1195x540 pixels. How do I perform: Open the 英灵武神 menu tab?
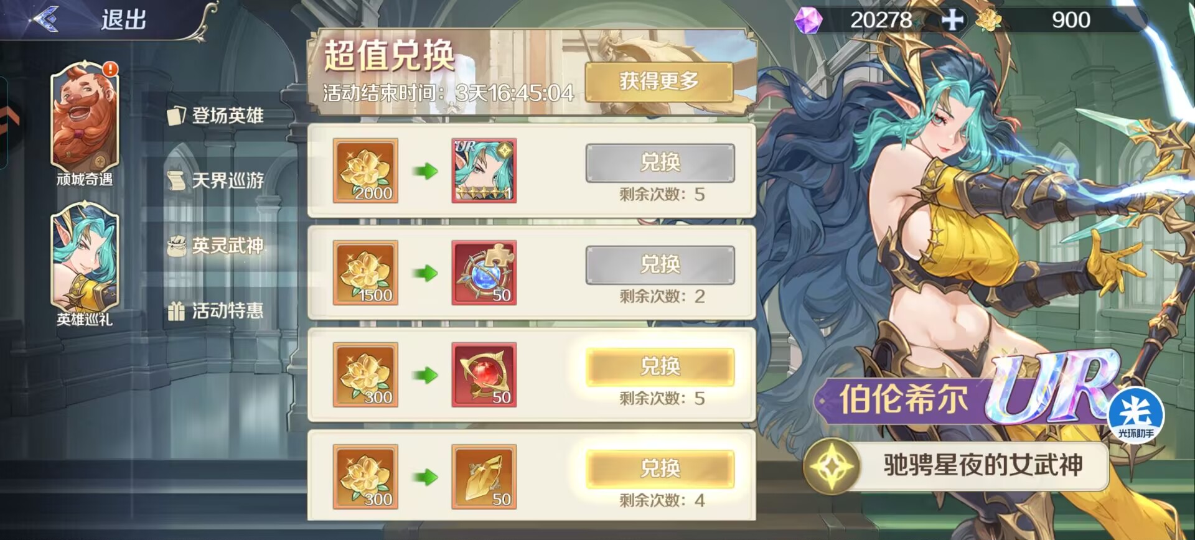click(x=216, y=246)
